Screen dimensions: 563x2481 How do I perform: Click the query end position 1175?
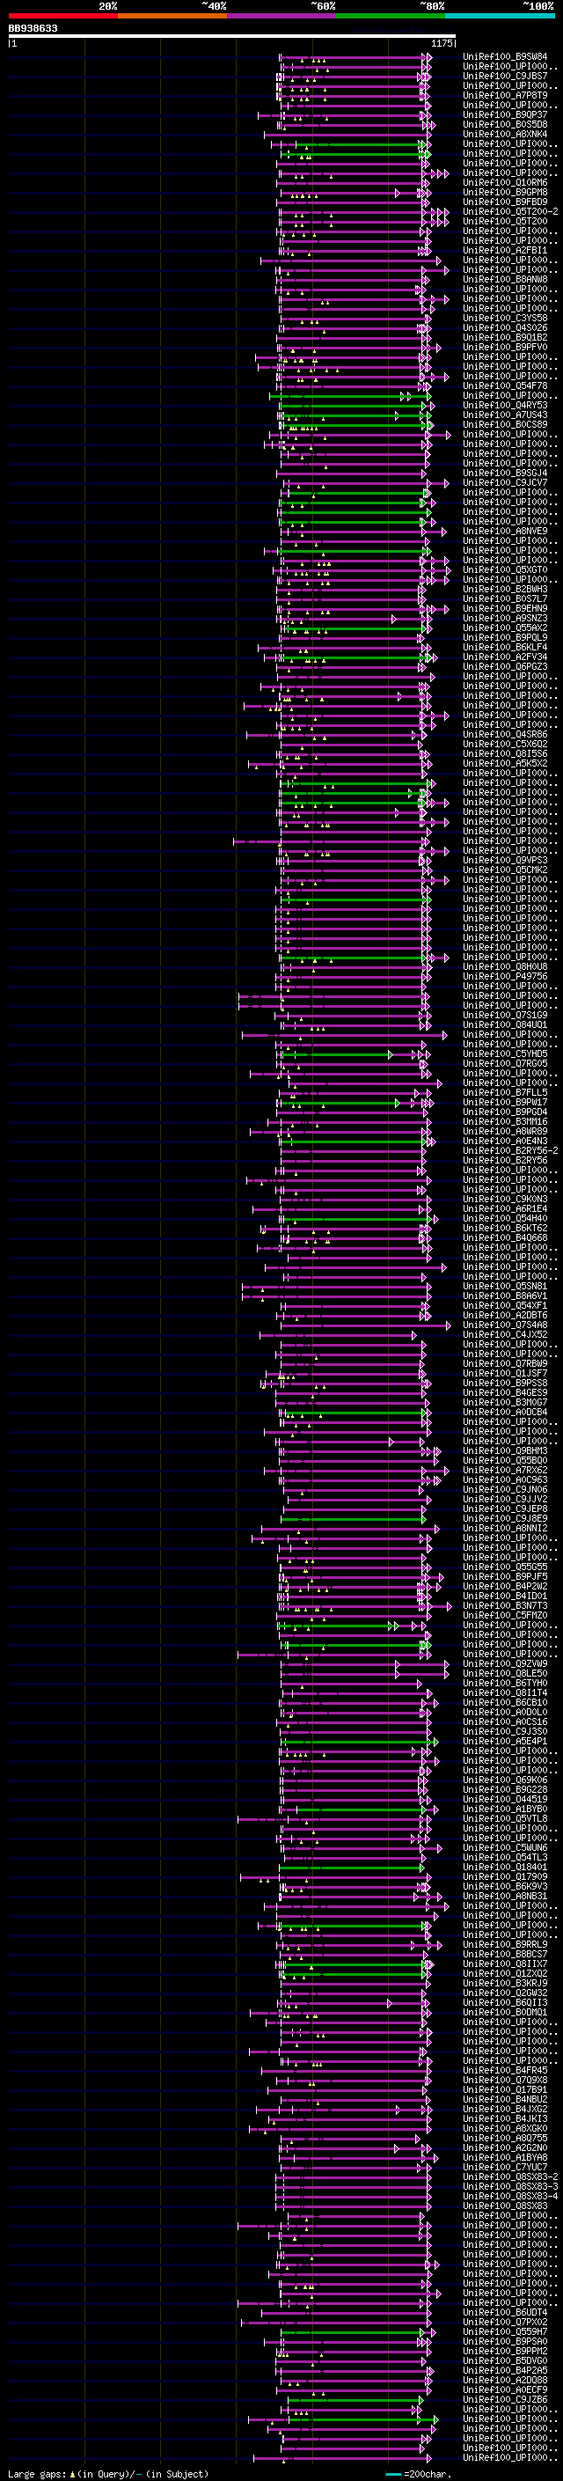[442, 43]
